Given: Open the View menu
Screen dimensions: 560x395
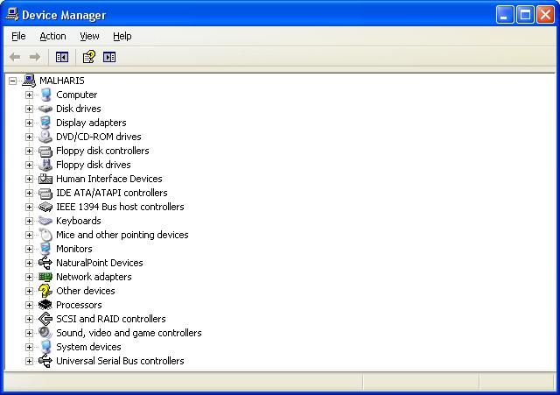Looking at the screenshot, I should tap(89, 36).
